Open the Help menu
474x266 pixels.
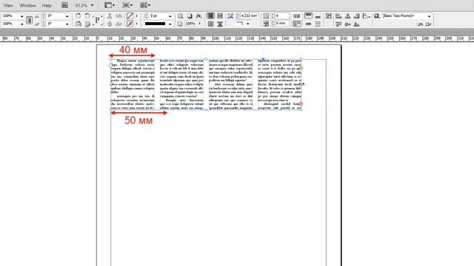tap(47, 5)
